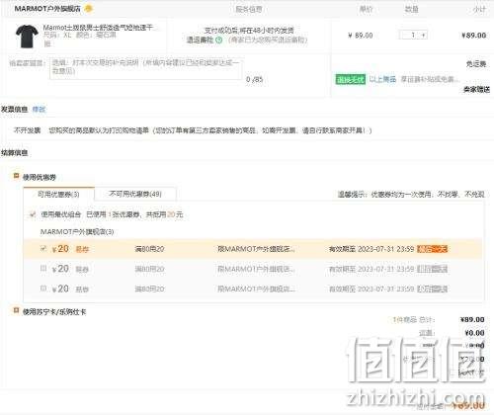Switch to the unavailable coupons (49) tab

click(135, 194)
